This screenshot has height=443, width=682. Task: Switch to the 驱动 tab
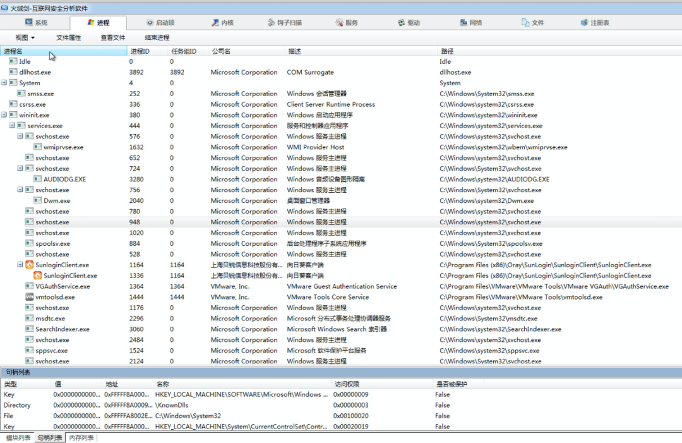click(x=409, y=23)
